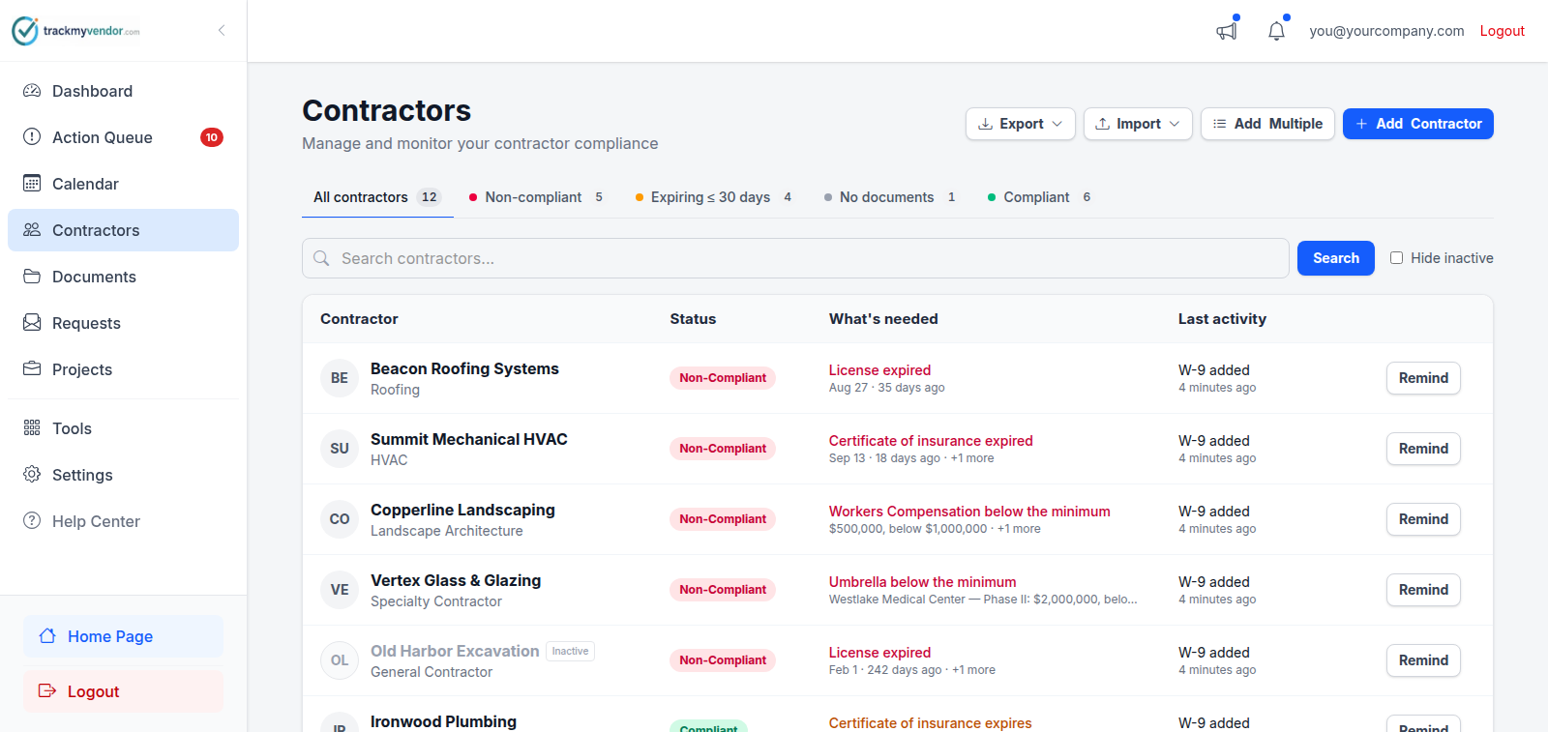Click the Action Queue alert icon

[32, 137]
